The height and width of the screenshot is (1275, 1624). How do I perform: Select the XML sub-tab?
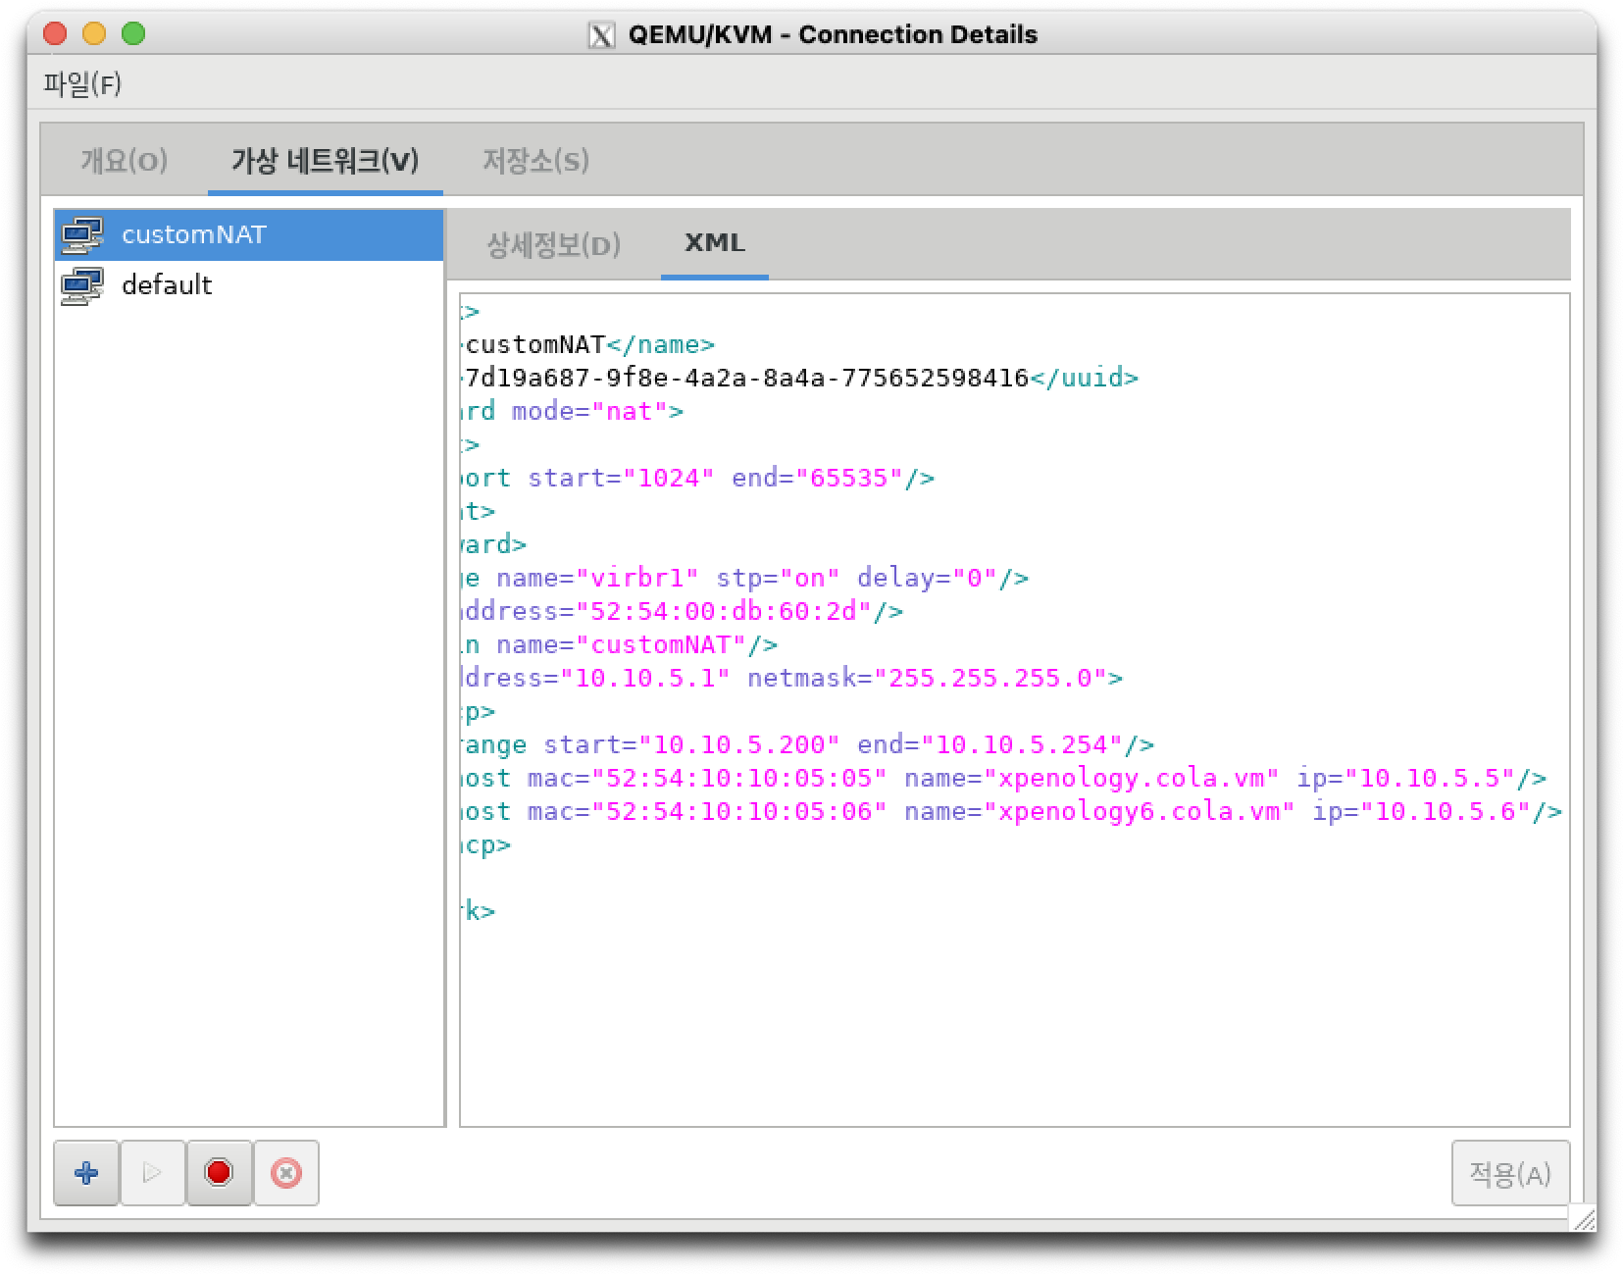(714, 243)
